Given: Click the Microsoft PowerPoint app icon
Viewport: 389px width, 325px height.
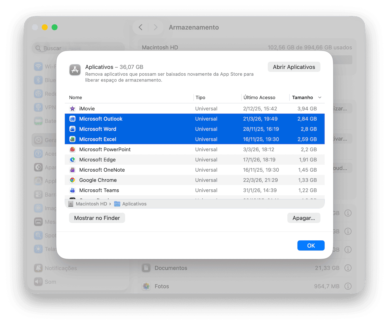Looking at the screenshot, I should click(73, 150).
